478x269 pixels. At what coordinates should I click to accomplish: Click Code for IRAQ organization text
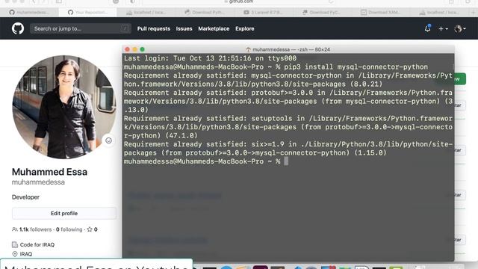point(37,244)
